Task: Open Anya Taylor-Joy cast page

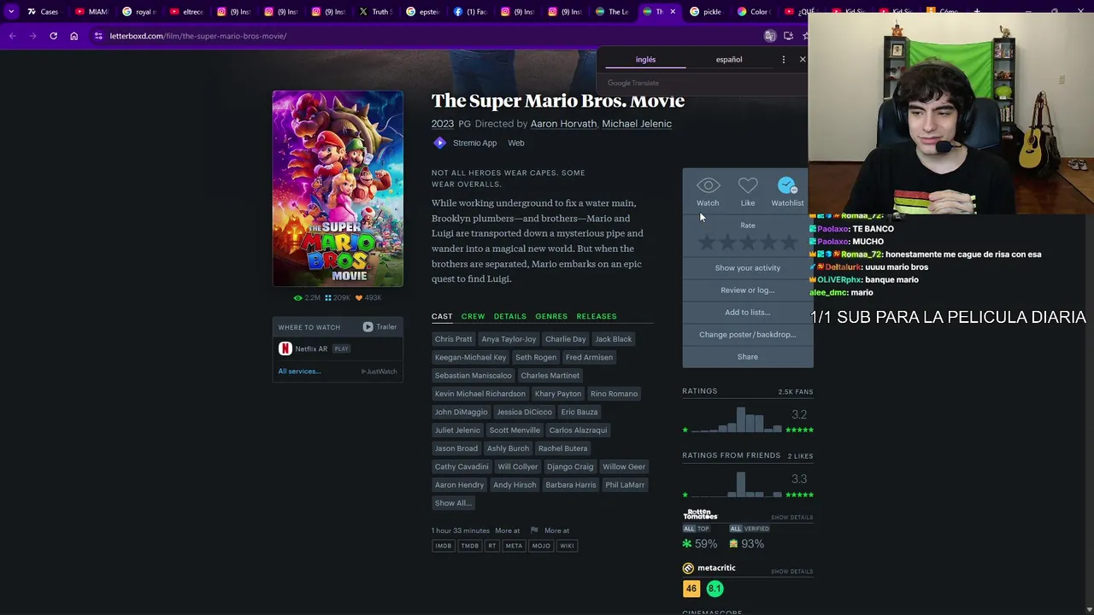Action: point(509,339)
